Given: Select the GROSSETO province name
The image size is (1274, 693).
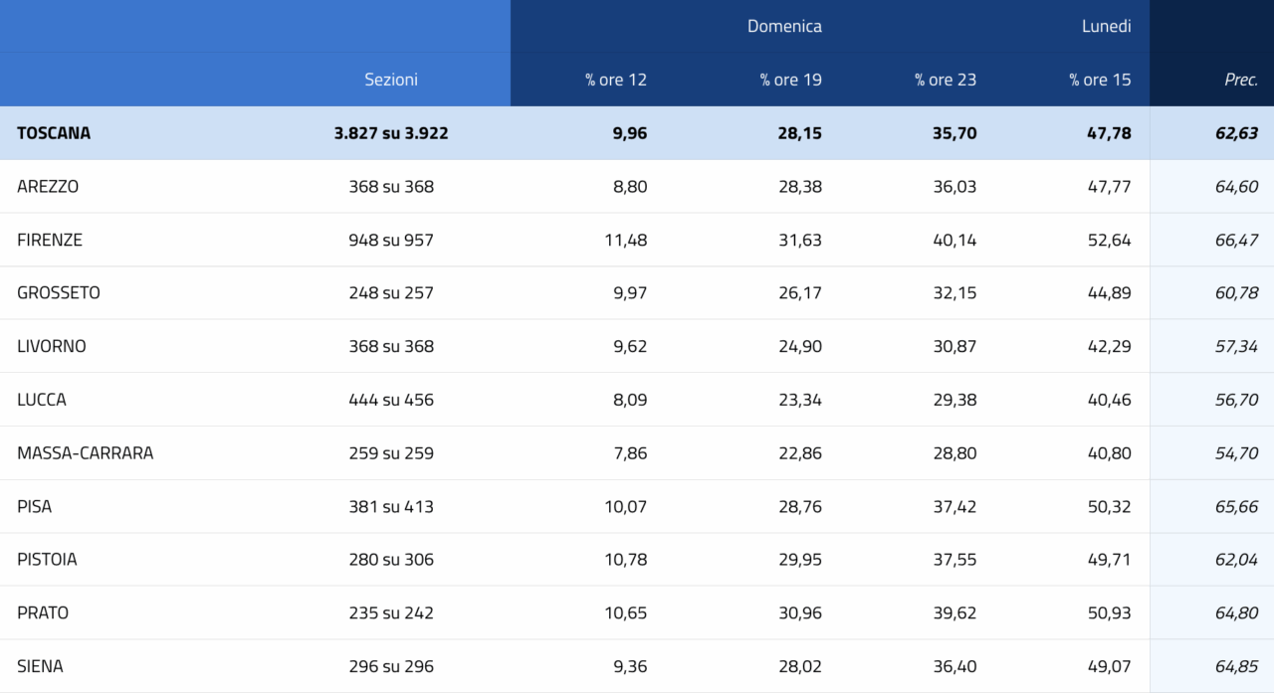Looking at the screenshot, I should (59, 293).
